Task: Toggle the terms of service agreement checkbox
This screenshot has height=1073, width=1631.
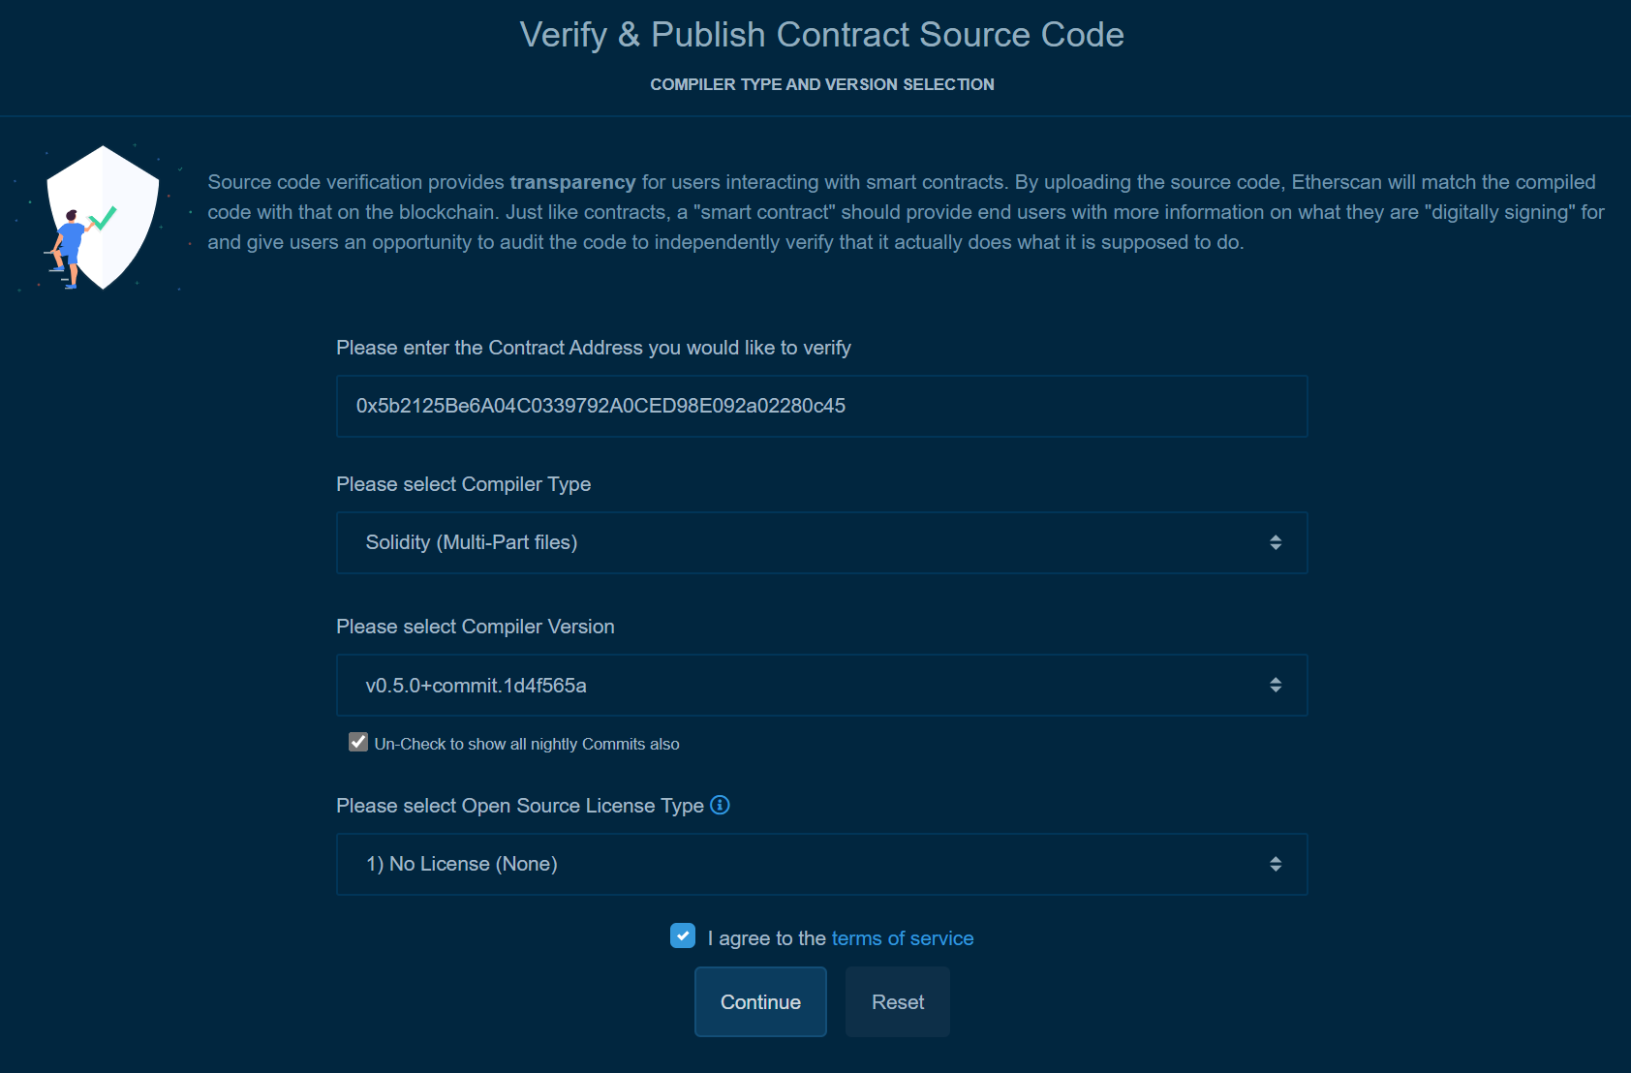Action: 683,935
